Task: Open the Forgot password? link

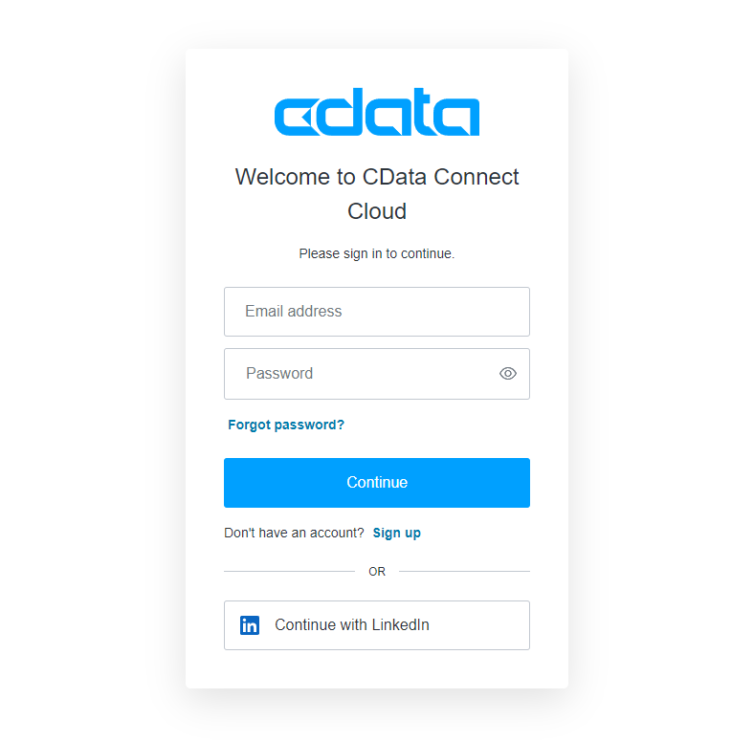Action: coord(286,425)
